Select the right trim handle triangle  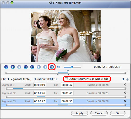69,75
